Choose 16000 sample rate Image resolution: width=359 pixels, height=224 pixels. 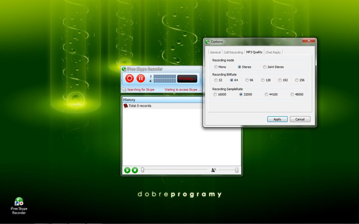[x=220, y=94]
